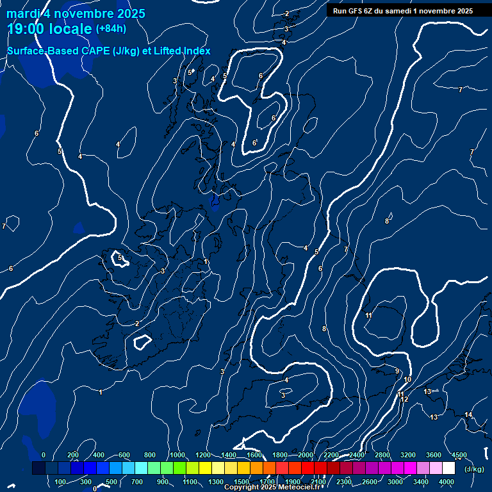The width and height of the screenshot is (492, 492).
Task: Click the '1500' legend value label
Action: pos(242,482)
